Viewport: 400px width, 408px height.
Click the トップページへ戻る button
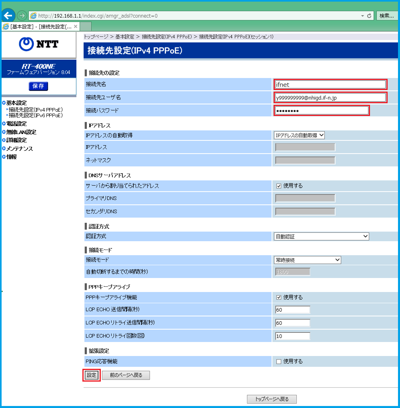[x=272, y=399]
